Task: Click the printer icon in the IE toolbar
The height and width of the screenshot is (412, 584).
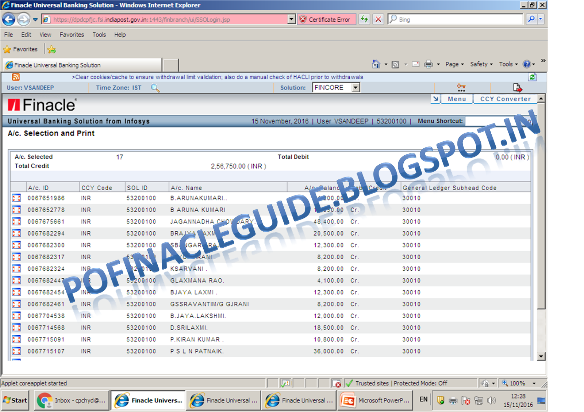Action: tap(428, 64)
